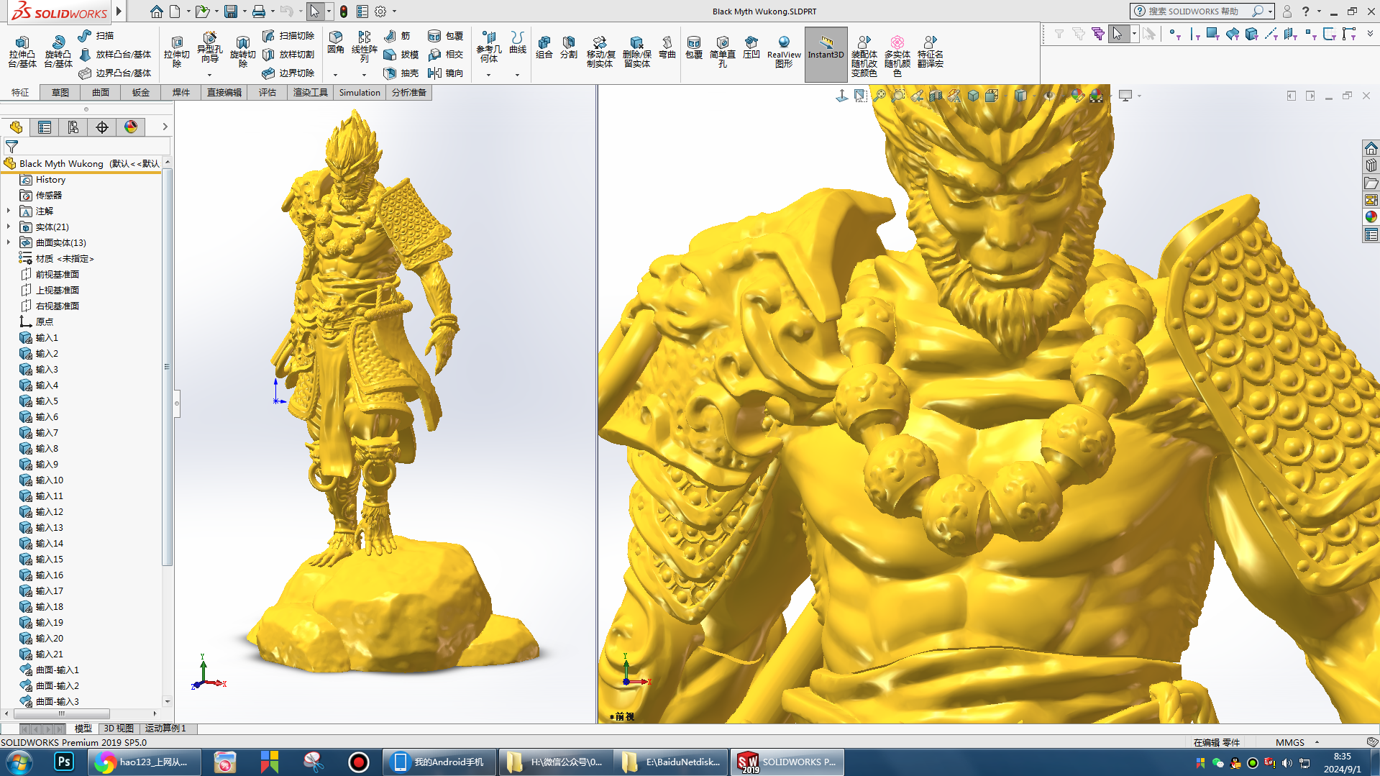Open the ConfigurationManager panel tab

[73, 127]
